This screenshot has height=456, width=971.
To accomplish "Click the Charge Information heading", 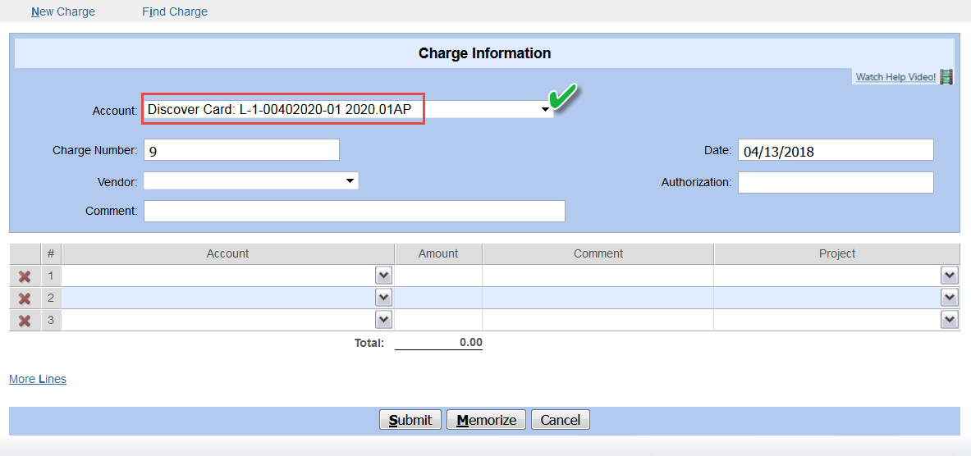I will coord(485,53).
